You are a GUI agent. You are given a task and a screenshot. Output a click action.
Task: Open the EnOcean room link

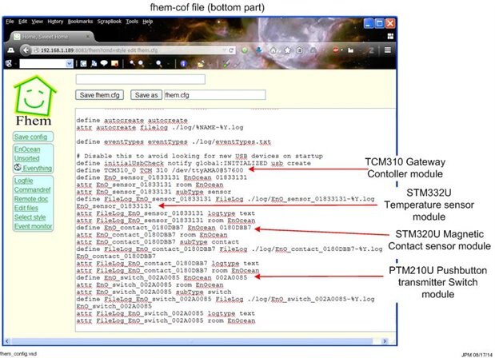(27, 149)
